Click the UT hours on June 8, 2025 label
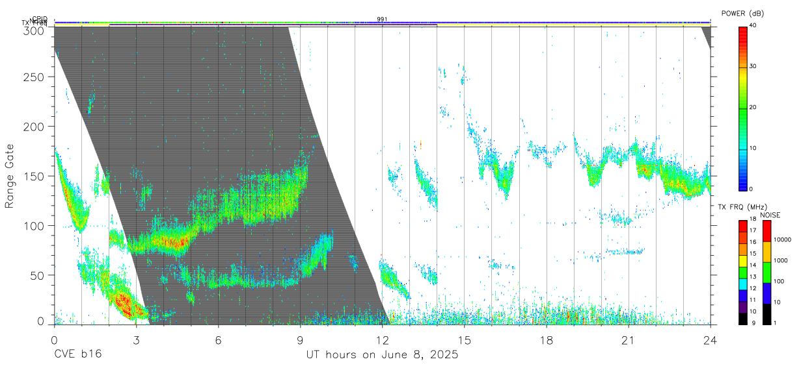 (383, 356)
